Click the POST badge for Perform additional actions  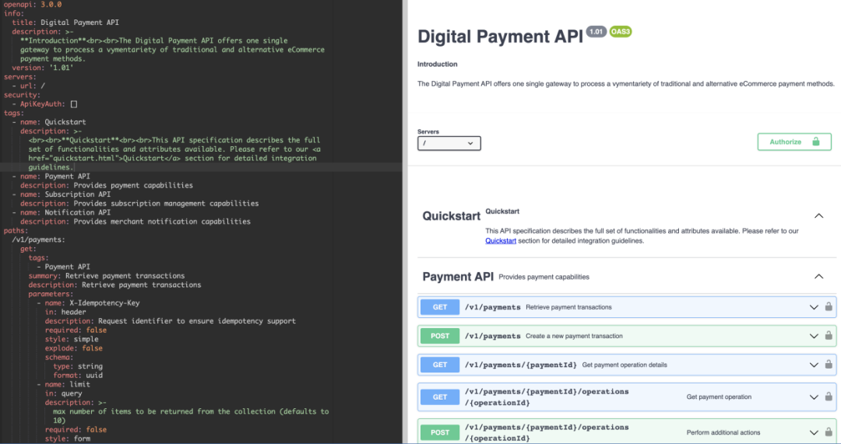(440, 433)
